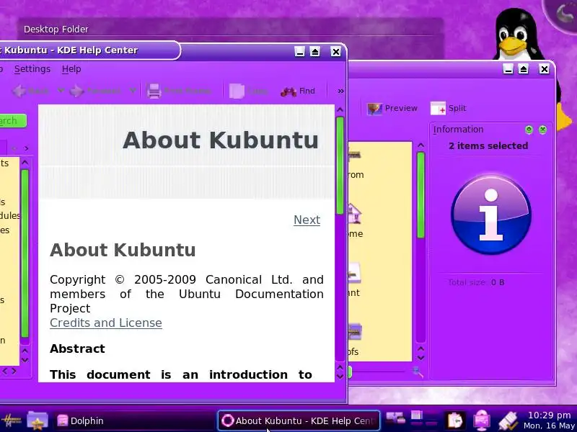Image resolution: width=577 pixels, height=432 pixels.
Task: Switch to the Dolphin taskbar entry
Action: point(134,420)
